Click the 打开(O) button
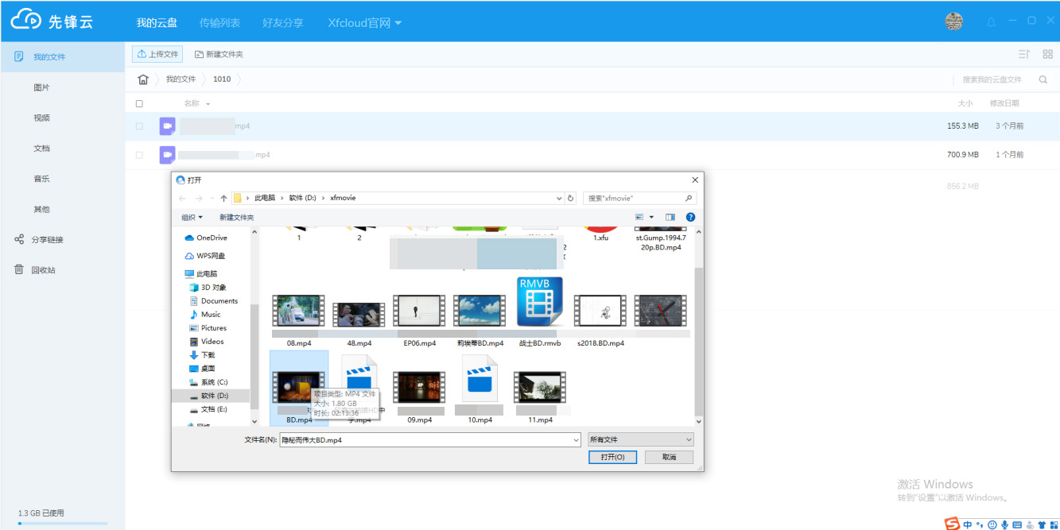Viewport: 1060px width, 530px height. click(x=612, y=457)
